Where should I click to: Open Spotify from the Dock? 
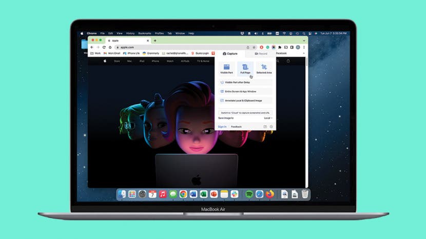tap(249, 194)
